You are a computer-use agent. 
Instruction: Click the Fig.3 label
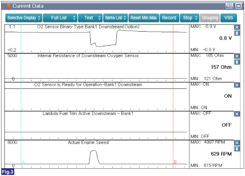pyautogui.click(x=8, y=172)
